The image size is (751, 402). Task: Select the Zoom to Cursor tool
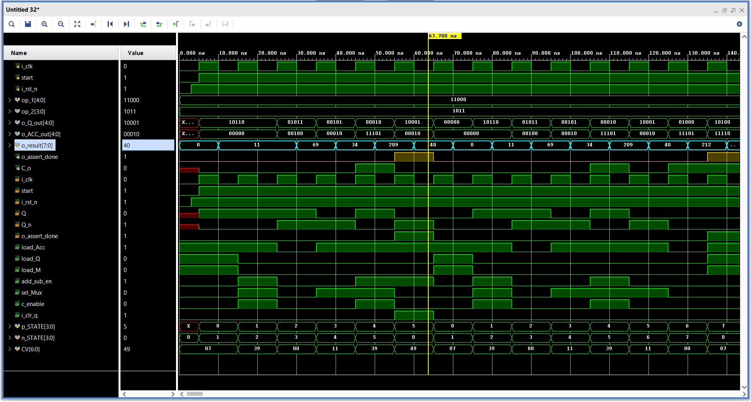click(x=93, y=24)
